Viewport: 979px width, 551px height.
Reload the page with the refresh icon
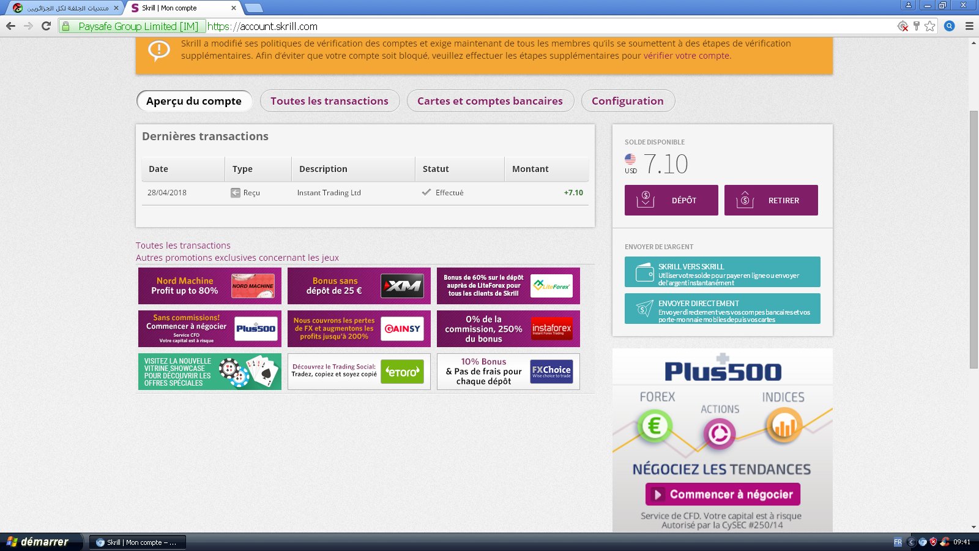[46, 26]
